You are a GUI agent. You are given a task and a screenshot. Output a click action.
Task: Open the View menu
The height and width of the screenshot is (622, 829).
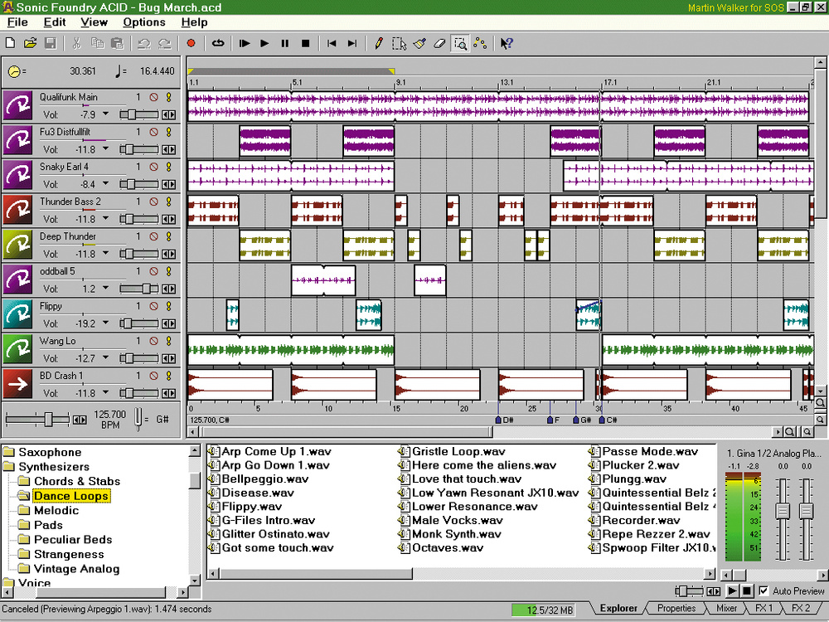94,22
